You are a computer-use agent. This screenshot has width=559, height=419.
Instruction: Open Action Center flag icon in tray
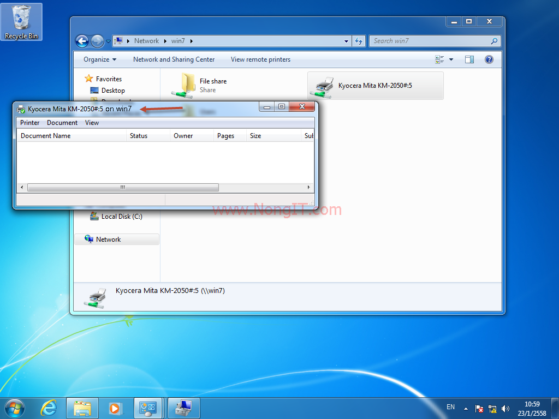coord(479,409)
